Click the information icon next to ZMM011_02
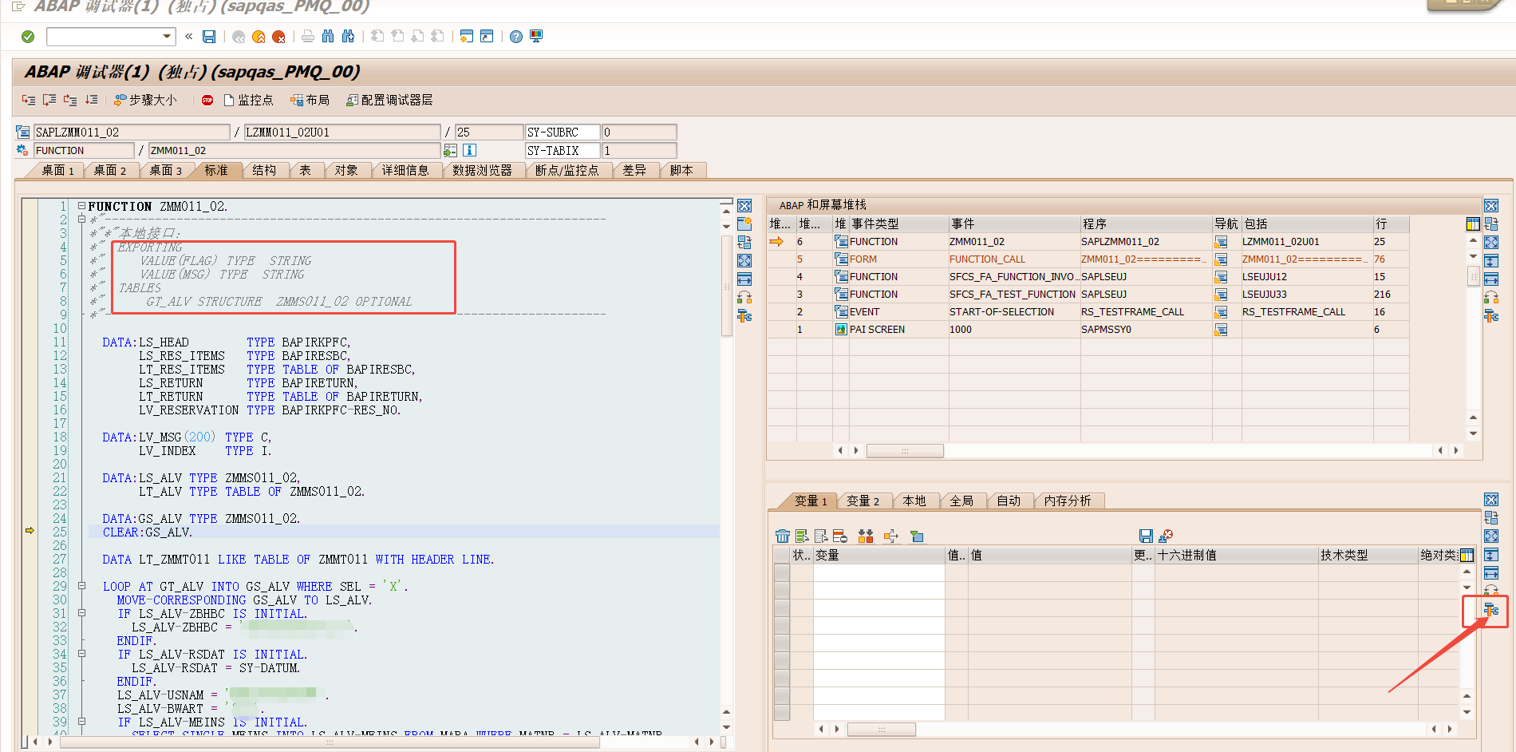The image size is (1516, 752). coord(469,150)
